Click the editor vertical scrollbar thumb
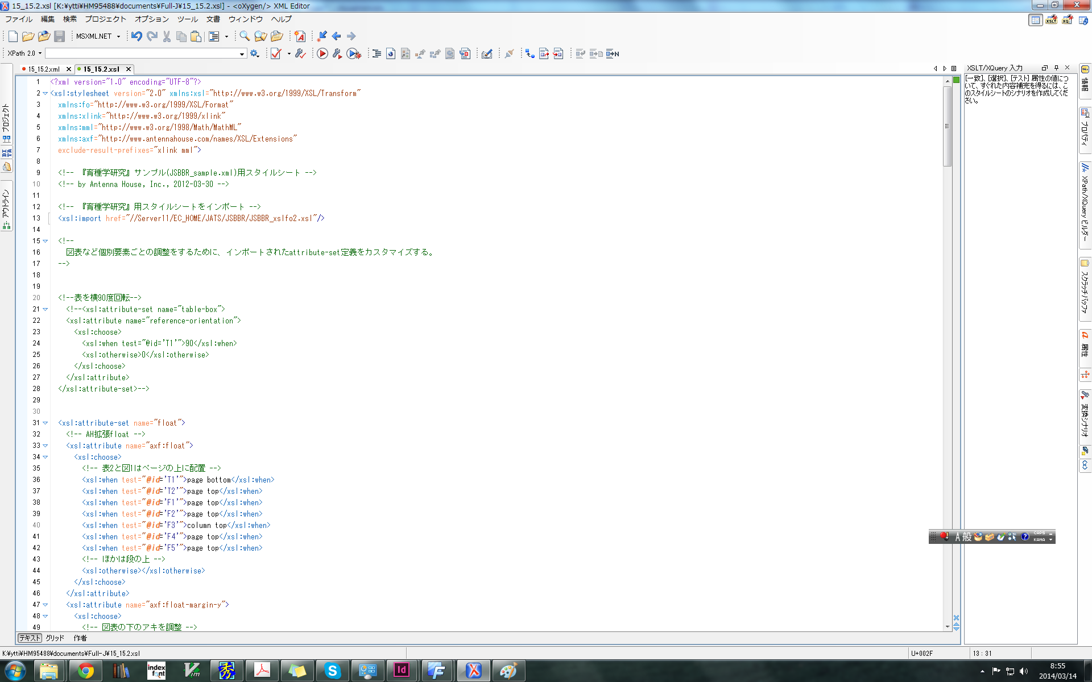This screenshot has height=682, width=1092. tap(947, 125)
